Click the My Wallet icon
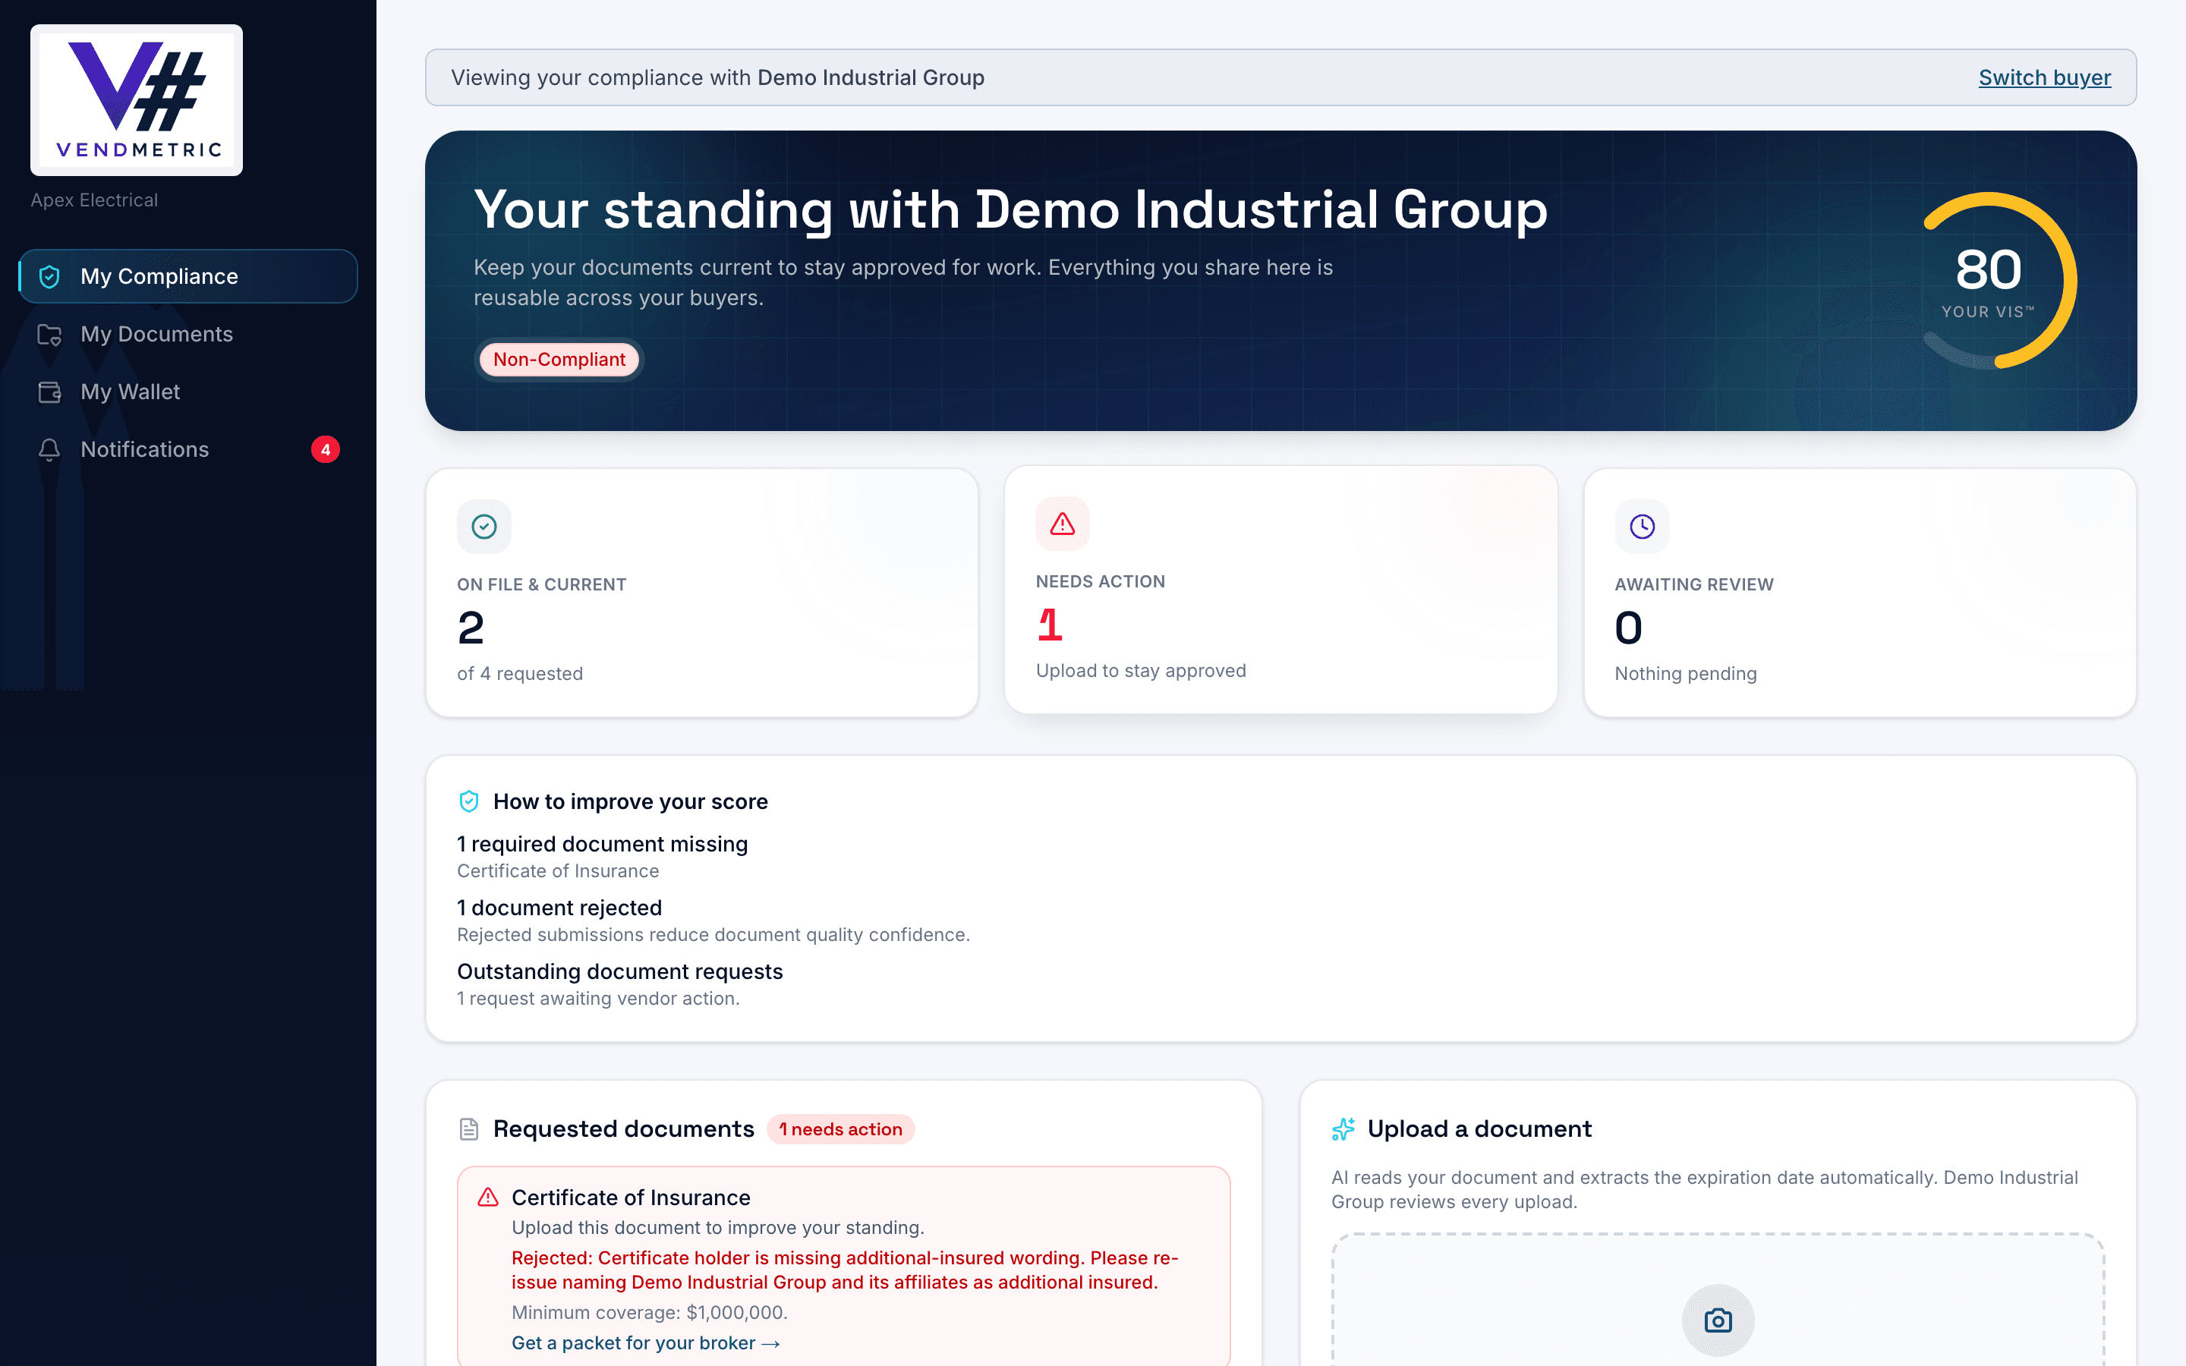Viewport: 2186px width, 1366px height. [49, 392]
